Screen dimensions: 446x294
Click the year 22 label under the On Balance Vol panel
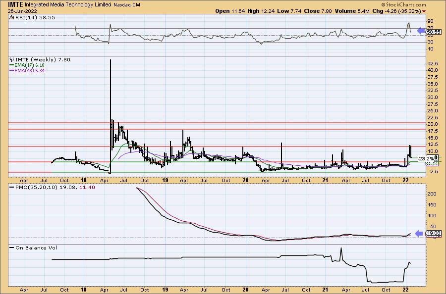click(406, 290)
